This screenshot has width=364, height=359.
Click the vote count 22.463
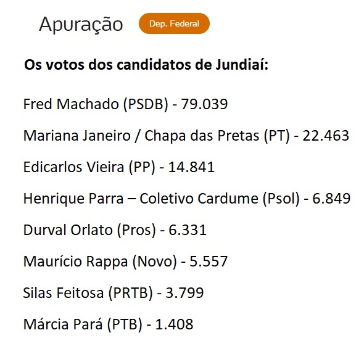coord(326,136)
